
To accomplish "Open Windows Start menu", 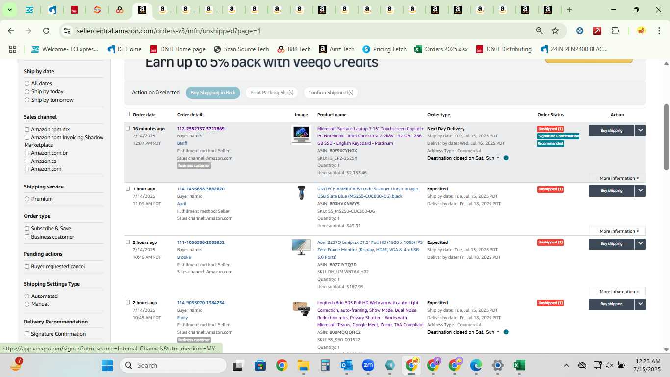I will (x=107, y=365).
